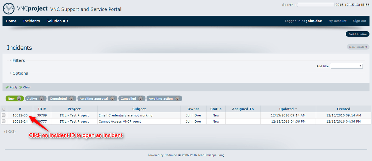Viewport: 372px width, 161px height.
Task: Go to Solution KB in navigation bar
Action: click(57, 21)
